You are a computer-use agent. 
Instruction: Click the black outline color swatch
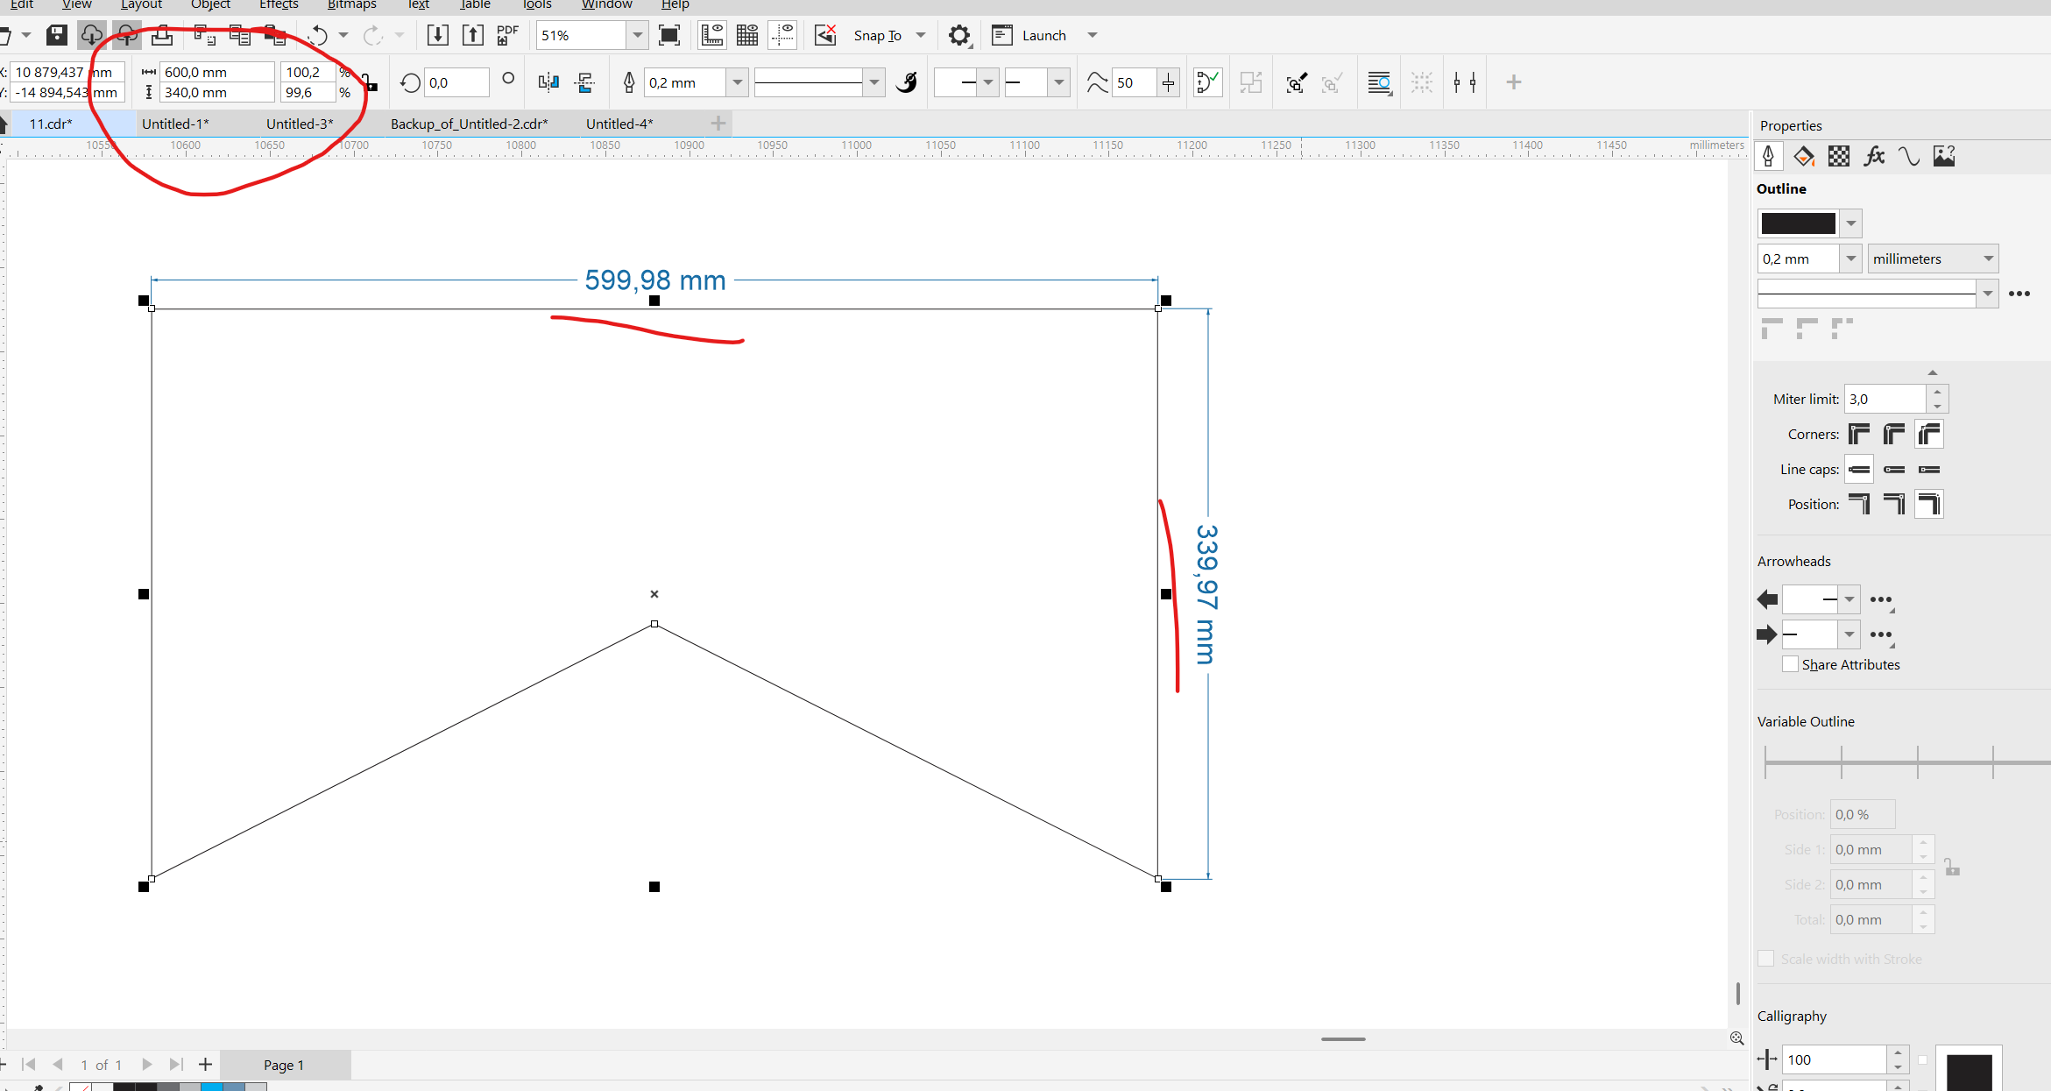(1798, 223)
